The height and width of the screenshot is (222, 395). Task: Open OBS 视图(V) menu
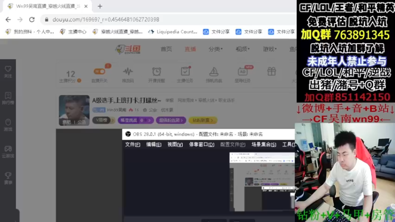(x=175, y=145)
